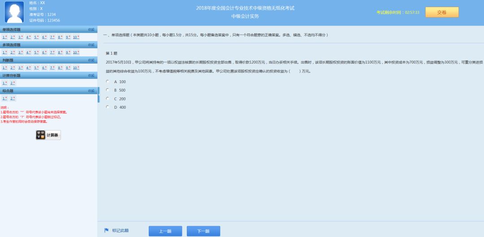Viewport: 484px width, 237px height.
Task: Jump to question 1 in 计算分析题
Action: tap(4, 83)
